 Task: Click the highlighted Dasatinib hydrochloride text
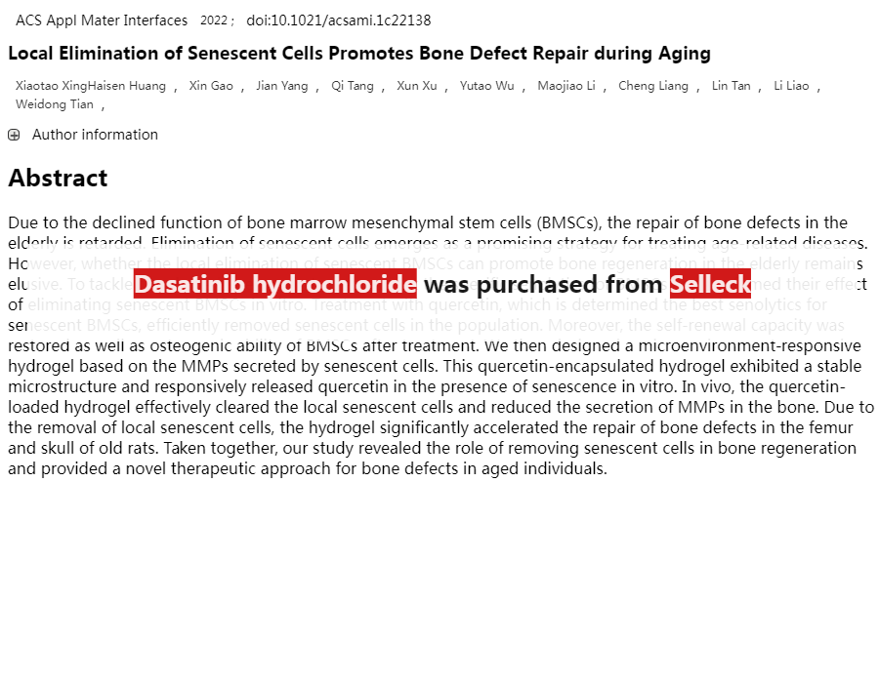(275, 284)
